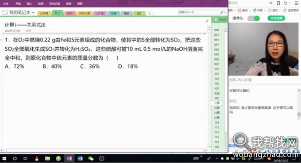Click answer option A. 72%
This screenshot has width=301, height=163.
point(15,66)
